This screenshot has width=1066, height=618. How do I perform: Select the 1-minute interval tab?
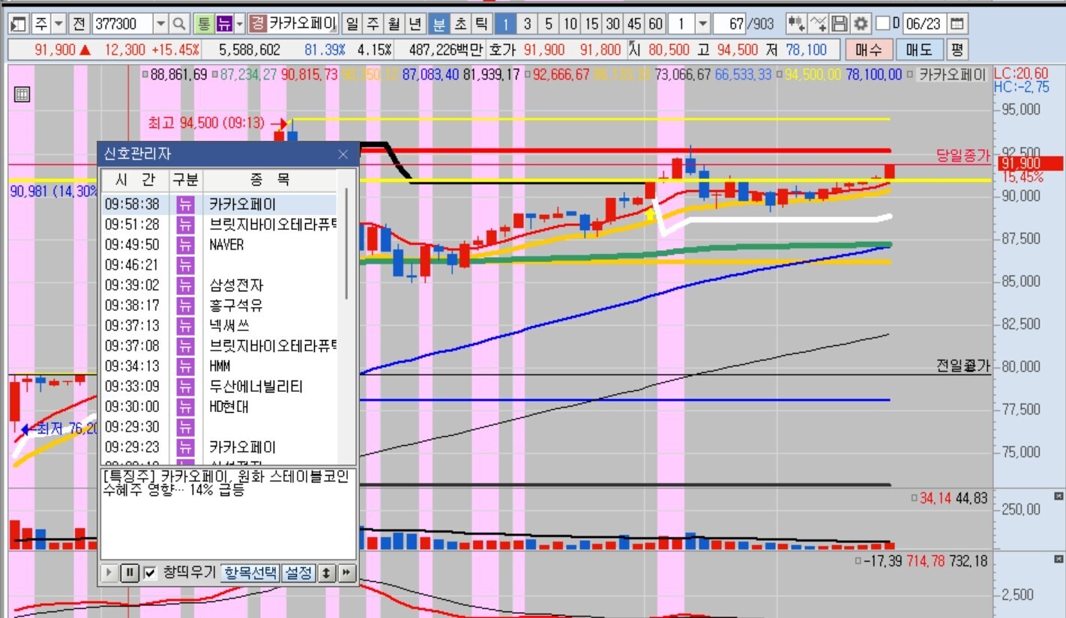pos(505,24)
